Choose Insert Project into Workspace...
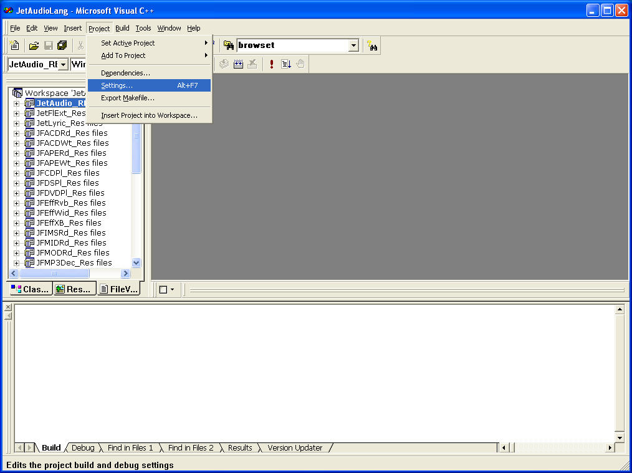The image size is (632, 473). (149, 115)
